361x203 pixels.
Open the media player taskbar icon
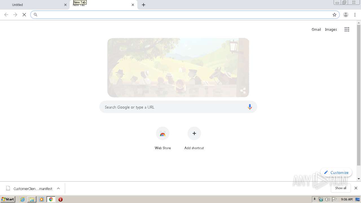point(41,199)
